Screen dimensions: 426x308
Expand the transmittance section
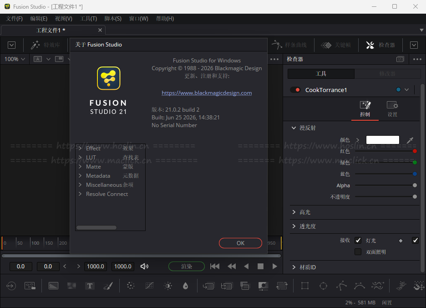(294, 226)
